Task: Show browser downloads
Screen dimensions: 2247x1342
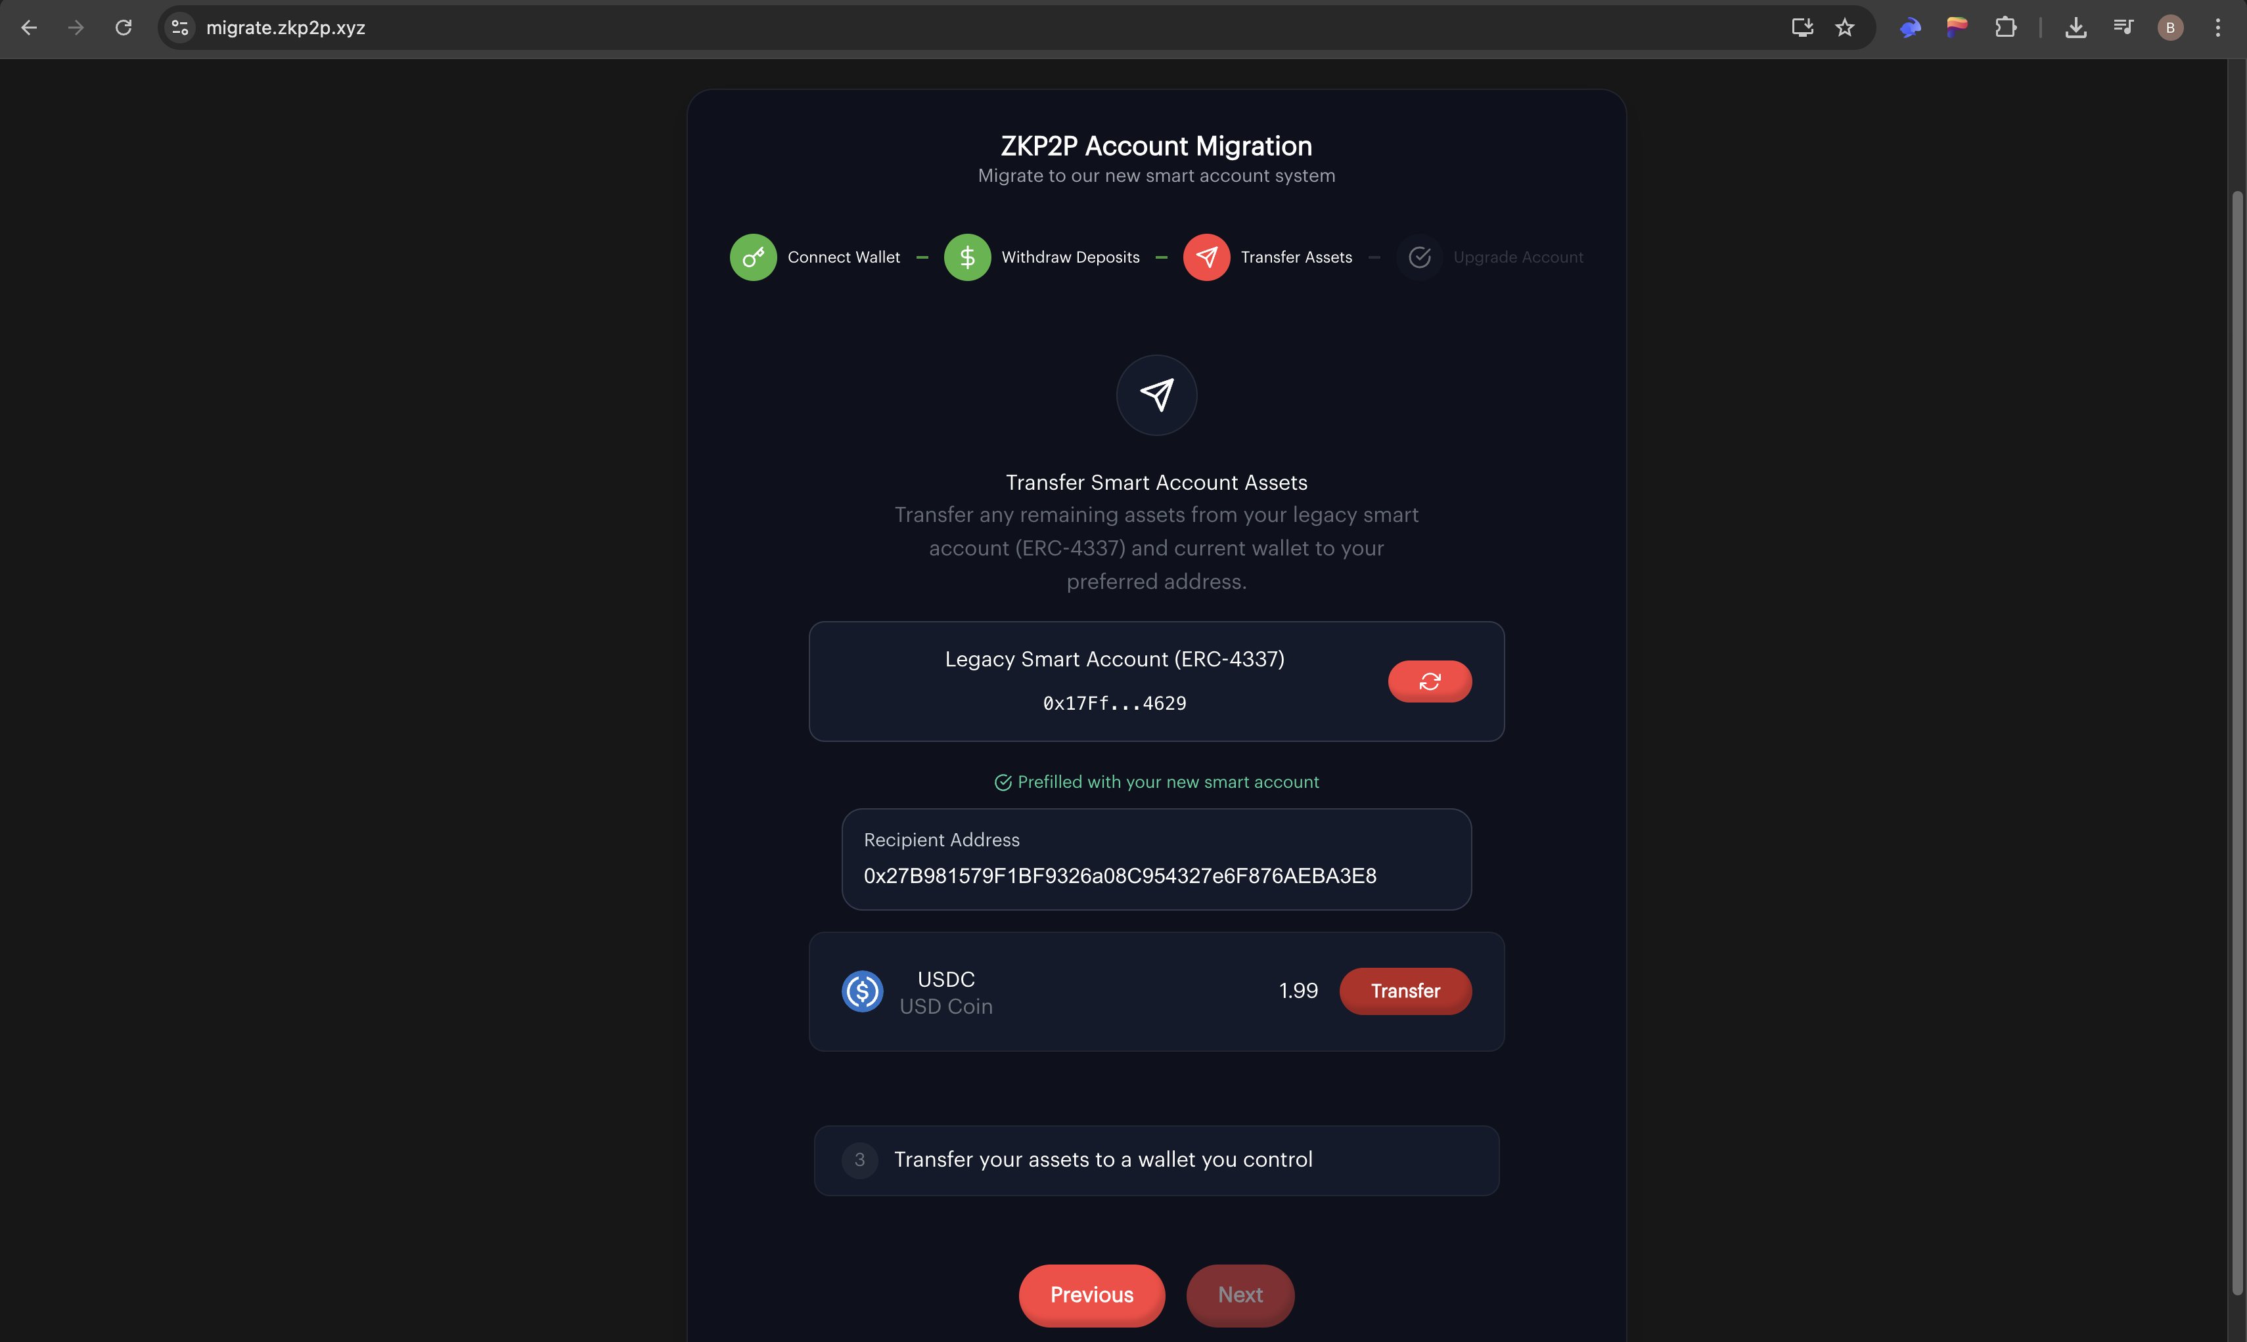Action: point(2076,28)
